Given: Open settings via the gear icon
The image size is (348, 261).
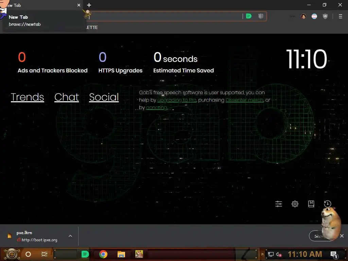Looking at the screenshot, I should (x=295, y=204).
